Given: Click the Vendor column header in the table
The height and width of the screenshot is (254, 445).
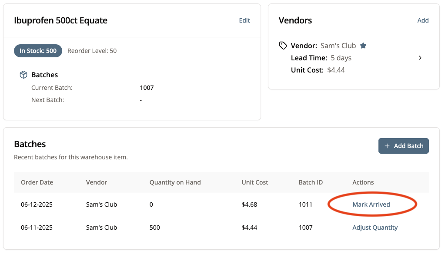Looking at the screenshot, I should click(x=97, y=182).
